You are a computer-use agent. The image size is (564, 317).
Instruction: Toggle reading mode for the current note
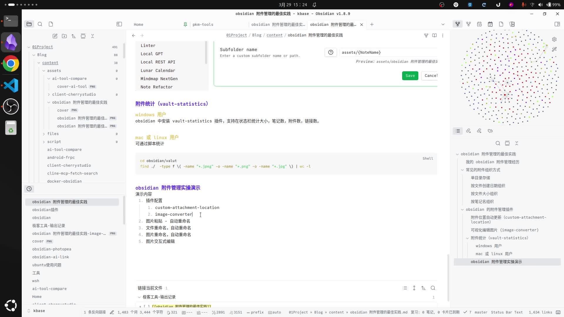click(x=434, y=35)
